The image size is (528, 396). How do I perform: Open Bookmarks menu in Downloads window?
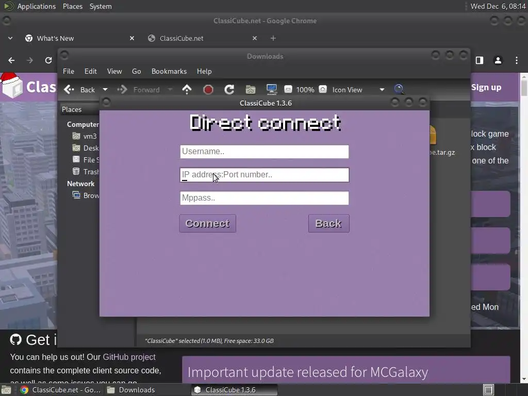(x=169, y=71)
